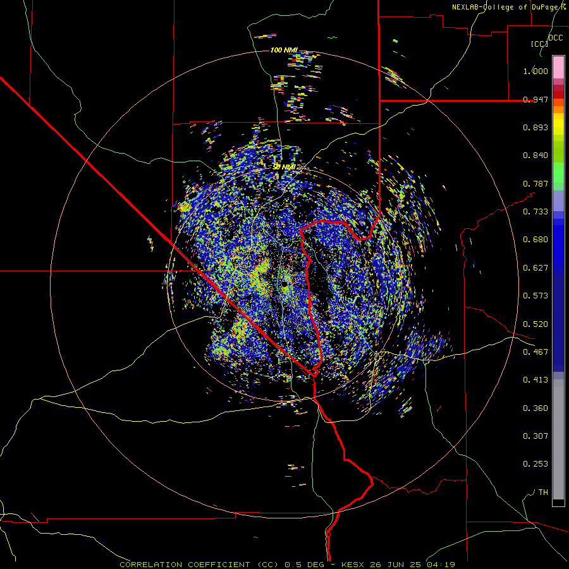Click the 1.000 scale value
This screenshot has height=569, width=569.
pos(535,71)
